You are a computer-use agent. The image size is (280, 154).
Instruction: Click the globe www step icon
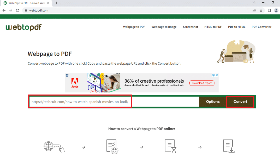tap(54, 147)
